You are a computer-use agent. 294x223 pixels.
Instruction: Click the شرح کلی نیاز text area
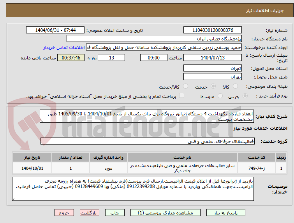pyautogui.click(x=147, y=117)
